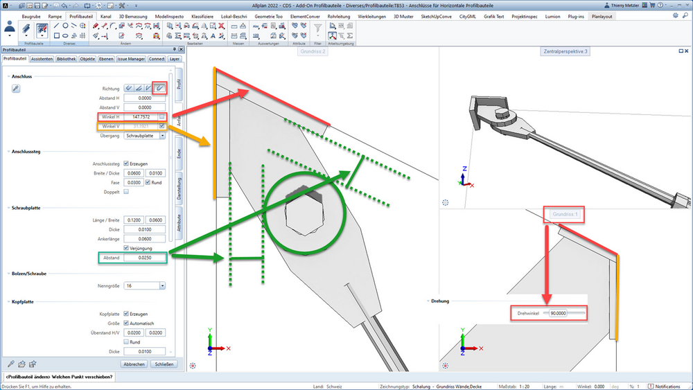
Task: Enable the Doppelt checkbox
Action: tap(126, 192)
